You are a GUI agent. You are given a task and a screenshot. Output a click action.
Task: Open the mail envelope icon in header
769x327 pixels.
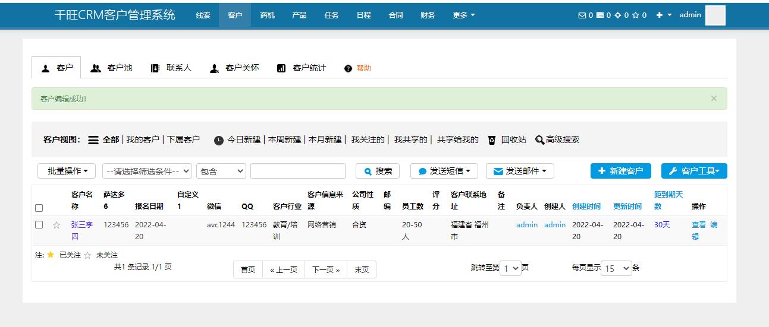582,15
